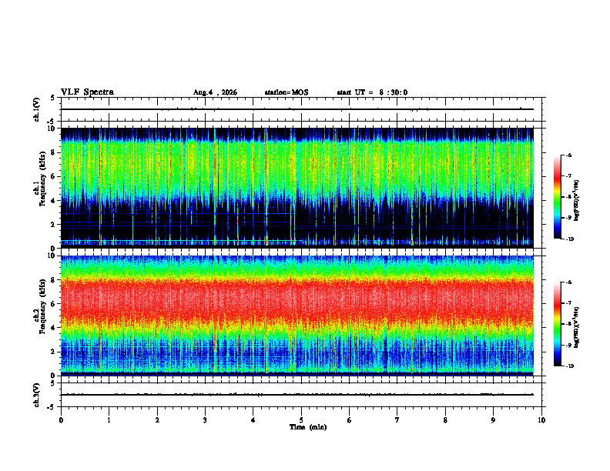Click ch.2 colorbar label "-10"
Viewport: 610px width, 471px height.
click(x=570, y=366)
